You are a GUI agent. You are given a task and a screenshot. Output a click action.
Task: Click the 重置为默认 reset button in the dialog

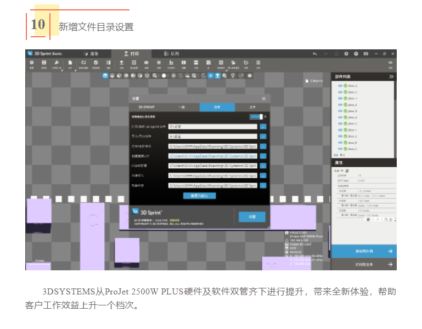tap(199, 196)
